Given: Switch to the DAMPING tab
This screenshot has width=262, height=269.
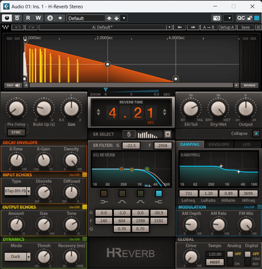Looking at the screenshot, I should 190,145.
